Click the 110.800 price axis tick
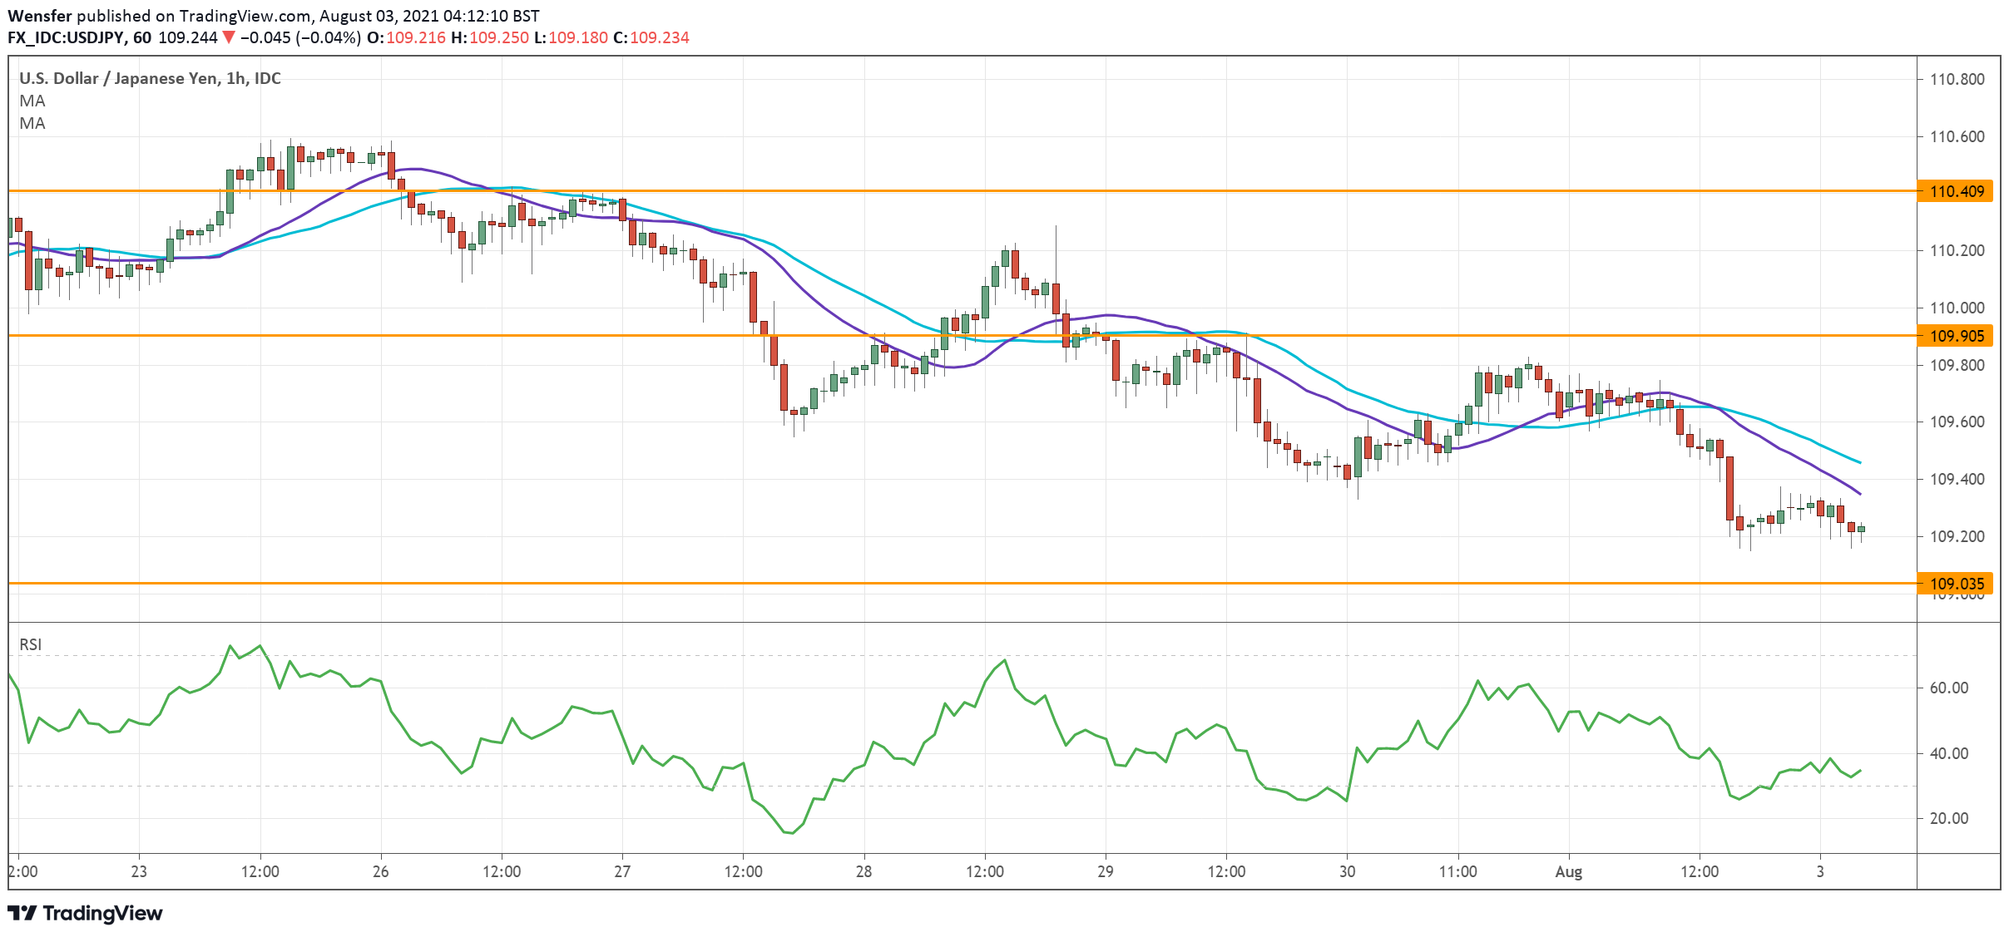Image resolution: width=2009 pixels, height=937 pixels. pos(1957,80)
